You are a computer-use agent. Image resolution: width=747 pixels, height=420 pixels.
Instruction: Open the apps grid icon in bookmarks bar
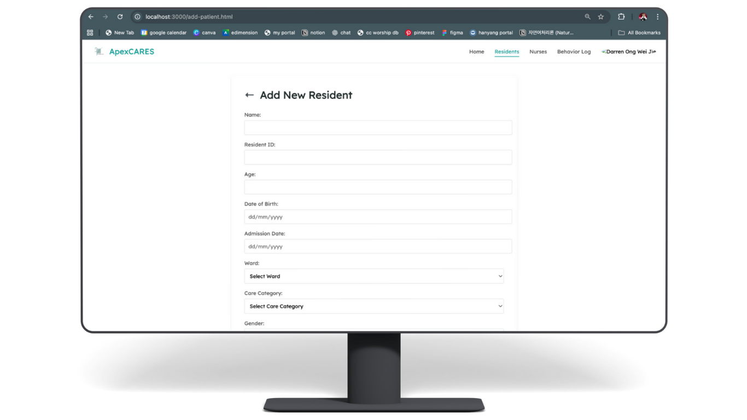pos(90,33)
